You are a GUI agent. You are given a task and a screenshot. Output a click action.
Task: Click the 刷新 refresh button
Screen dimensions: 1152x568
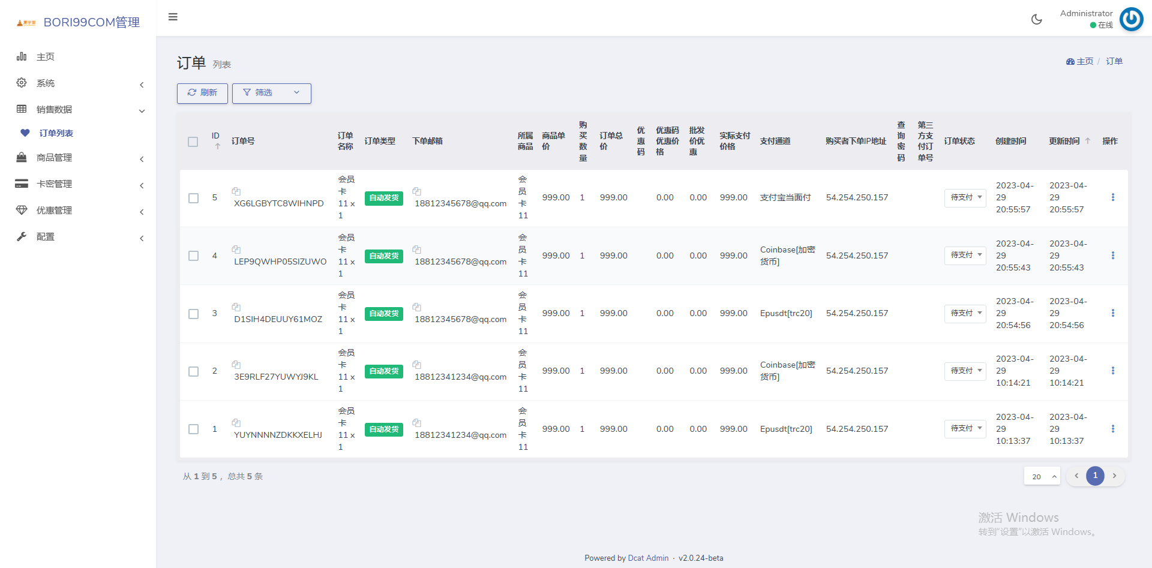point(202,93)
